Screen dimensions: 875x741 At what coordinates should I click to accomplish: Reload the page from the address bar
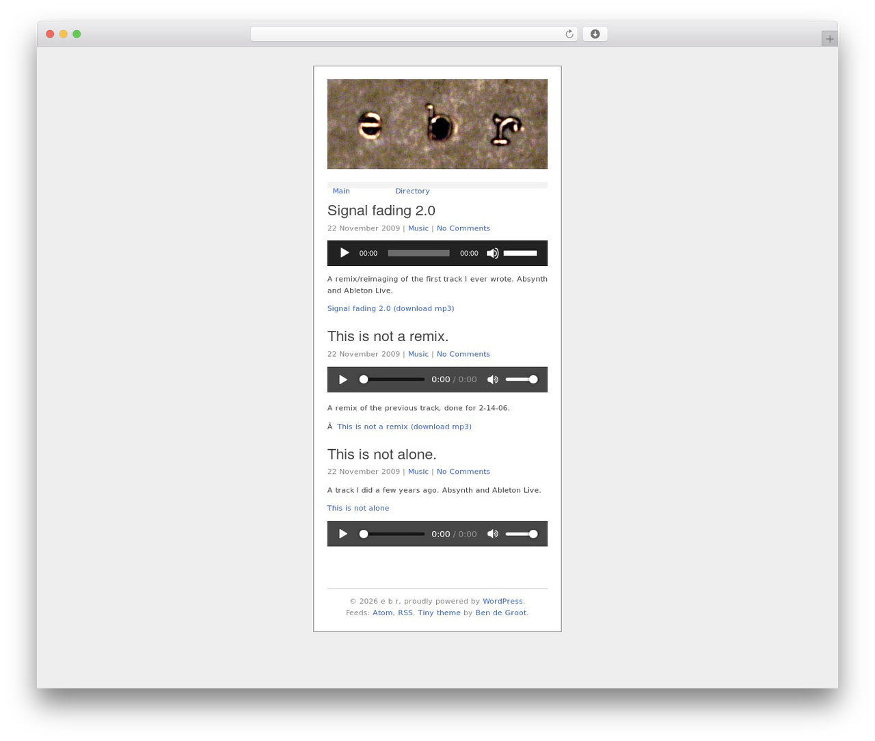point(569,34)
